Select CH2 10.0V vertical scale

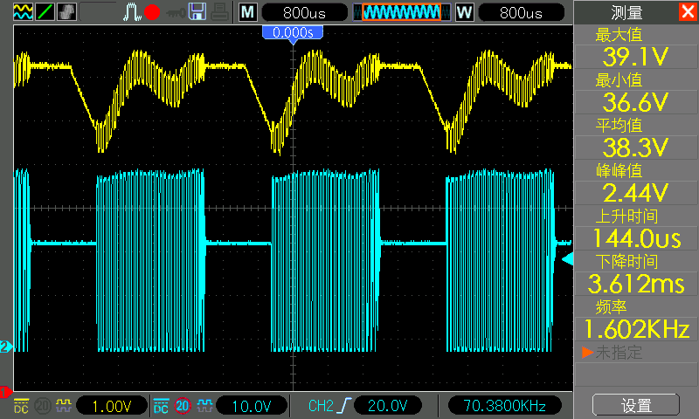coord(252,406)
